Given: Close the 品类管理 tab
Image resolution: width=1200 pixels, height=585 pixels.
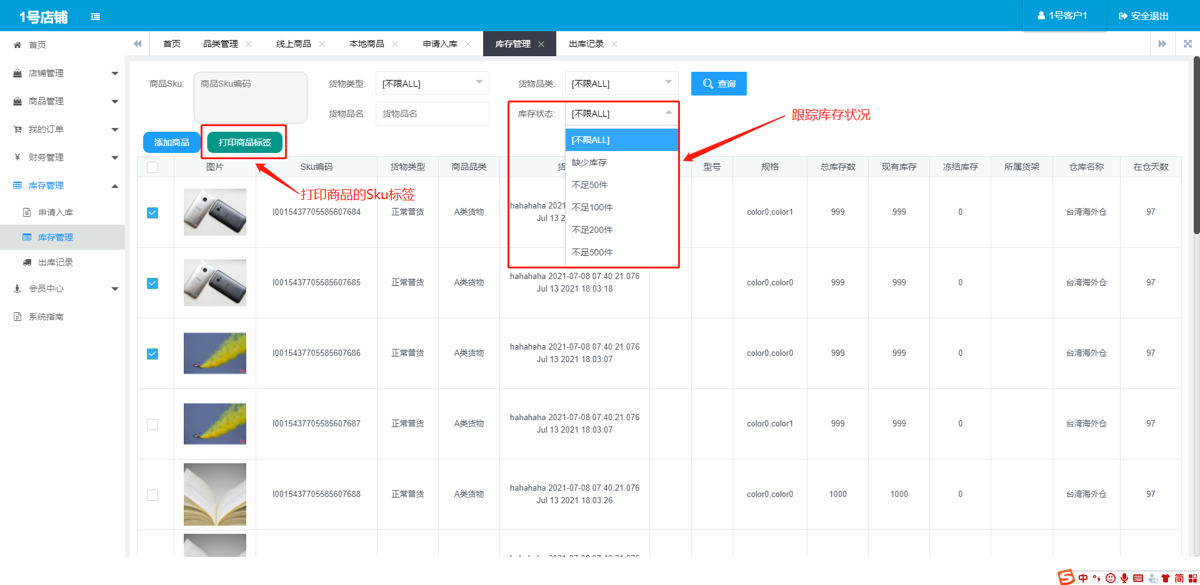Looking at the screenshot, I should [249, 44].
